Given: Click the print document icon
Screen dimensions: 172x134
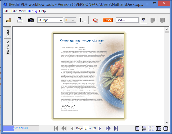Looking at the screenshot, I should click(x=20, y=20).
